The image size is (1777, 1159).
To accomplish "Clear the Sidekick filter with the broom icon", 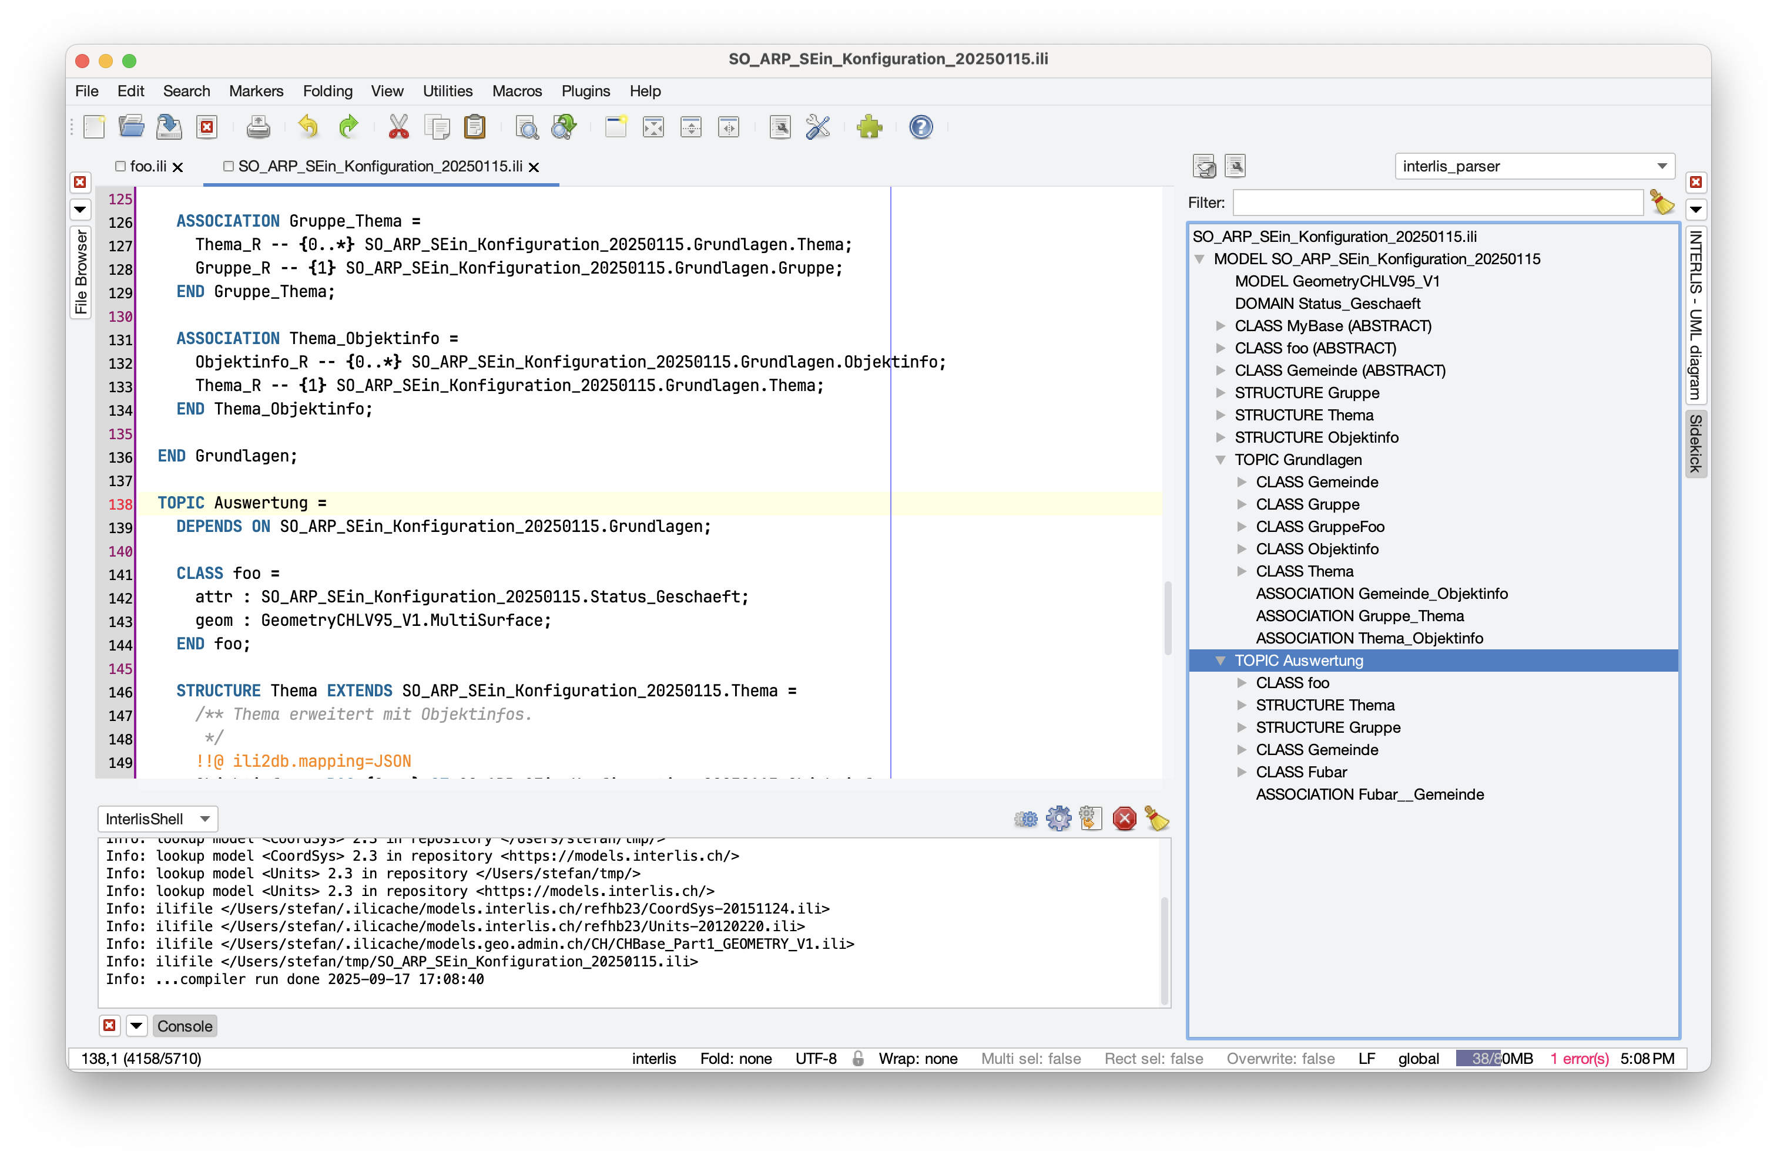I will tap(1662, 202).
